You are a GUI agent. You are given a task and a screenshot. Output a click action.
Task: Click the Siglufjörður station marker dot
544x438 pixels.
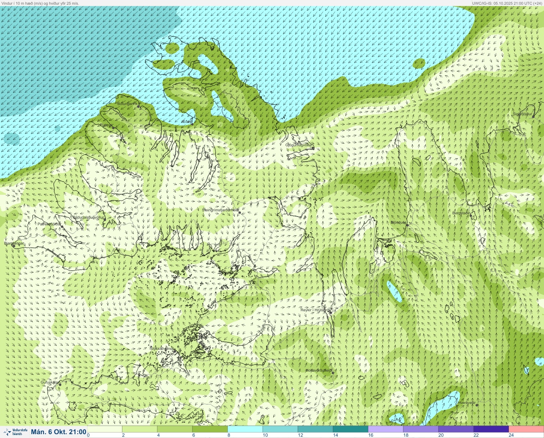[533, 116]
